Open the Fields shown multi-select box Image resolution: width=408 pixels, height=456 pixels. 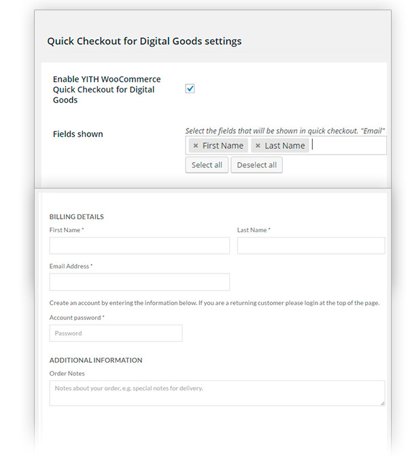[x=347, y=146]
